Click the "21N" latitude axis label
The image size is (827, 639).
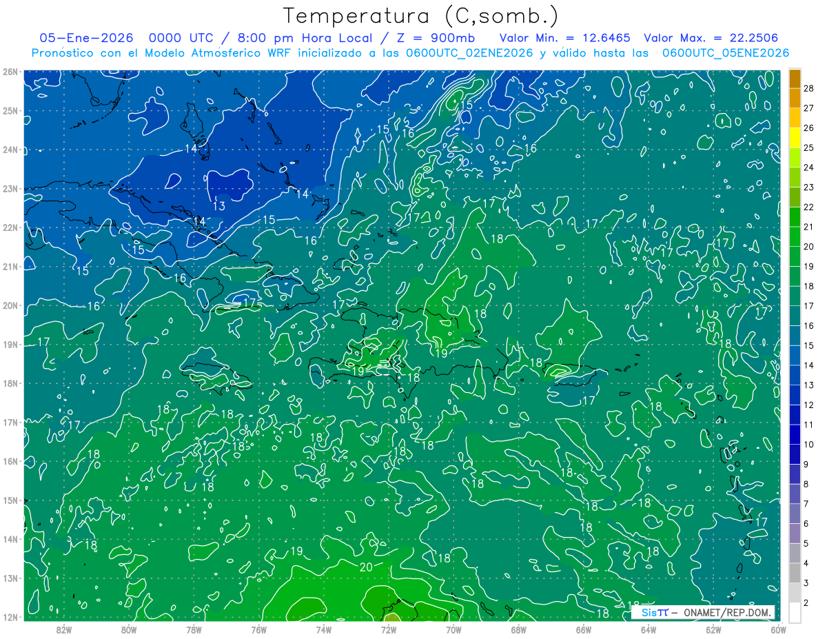pyautogui.click(x=10, y=266)
